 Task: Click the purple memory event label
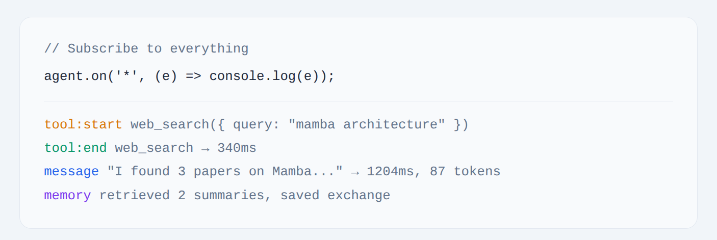tap(68, 196)
